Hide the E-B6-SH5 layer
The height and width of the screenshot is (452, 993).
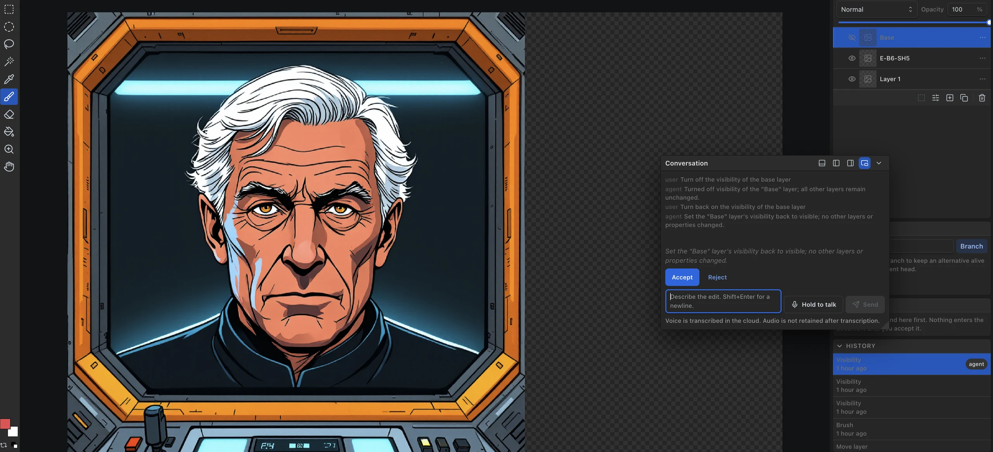(x=852, y=58)
